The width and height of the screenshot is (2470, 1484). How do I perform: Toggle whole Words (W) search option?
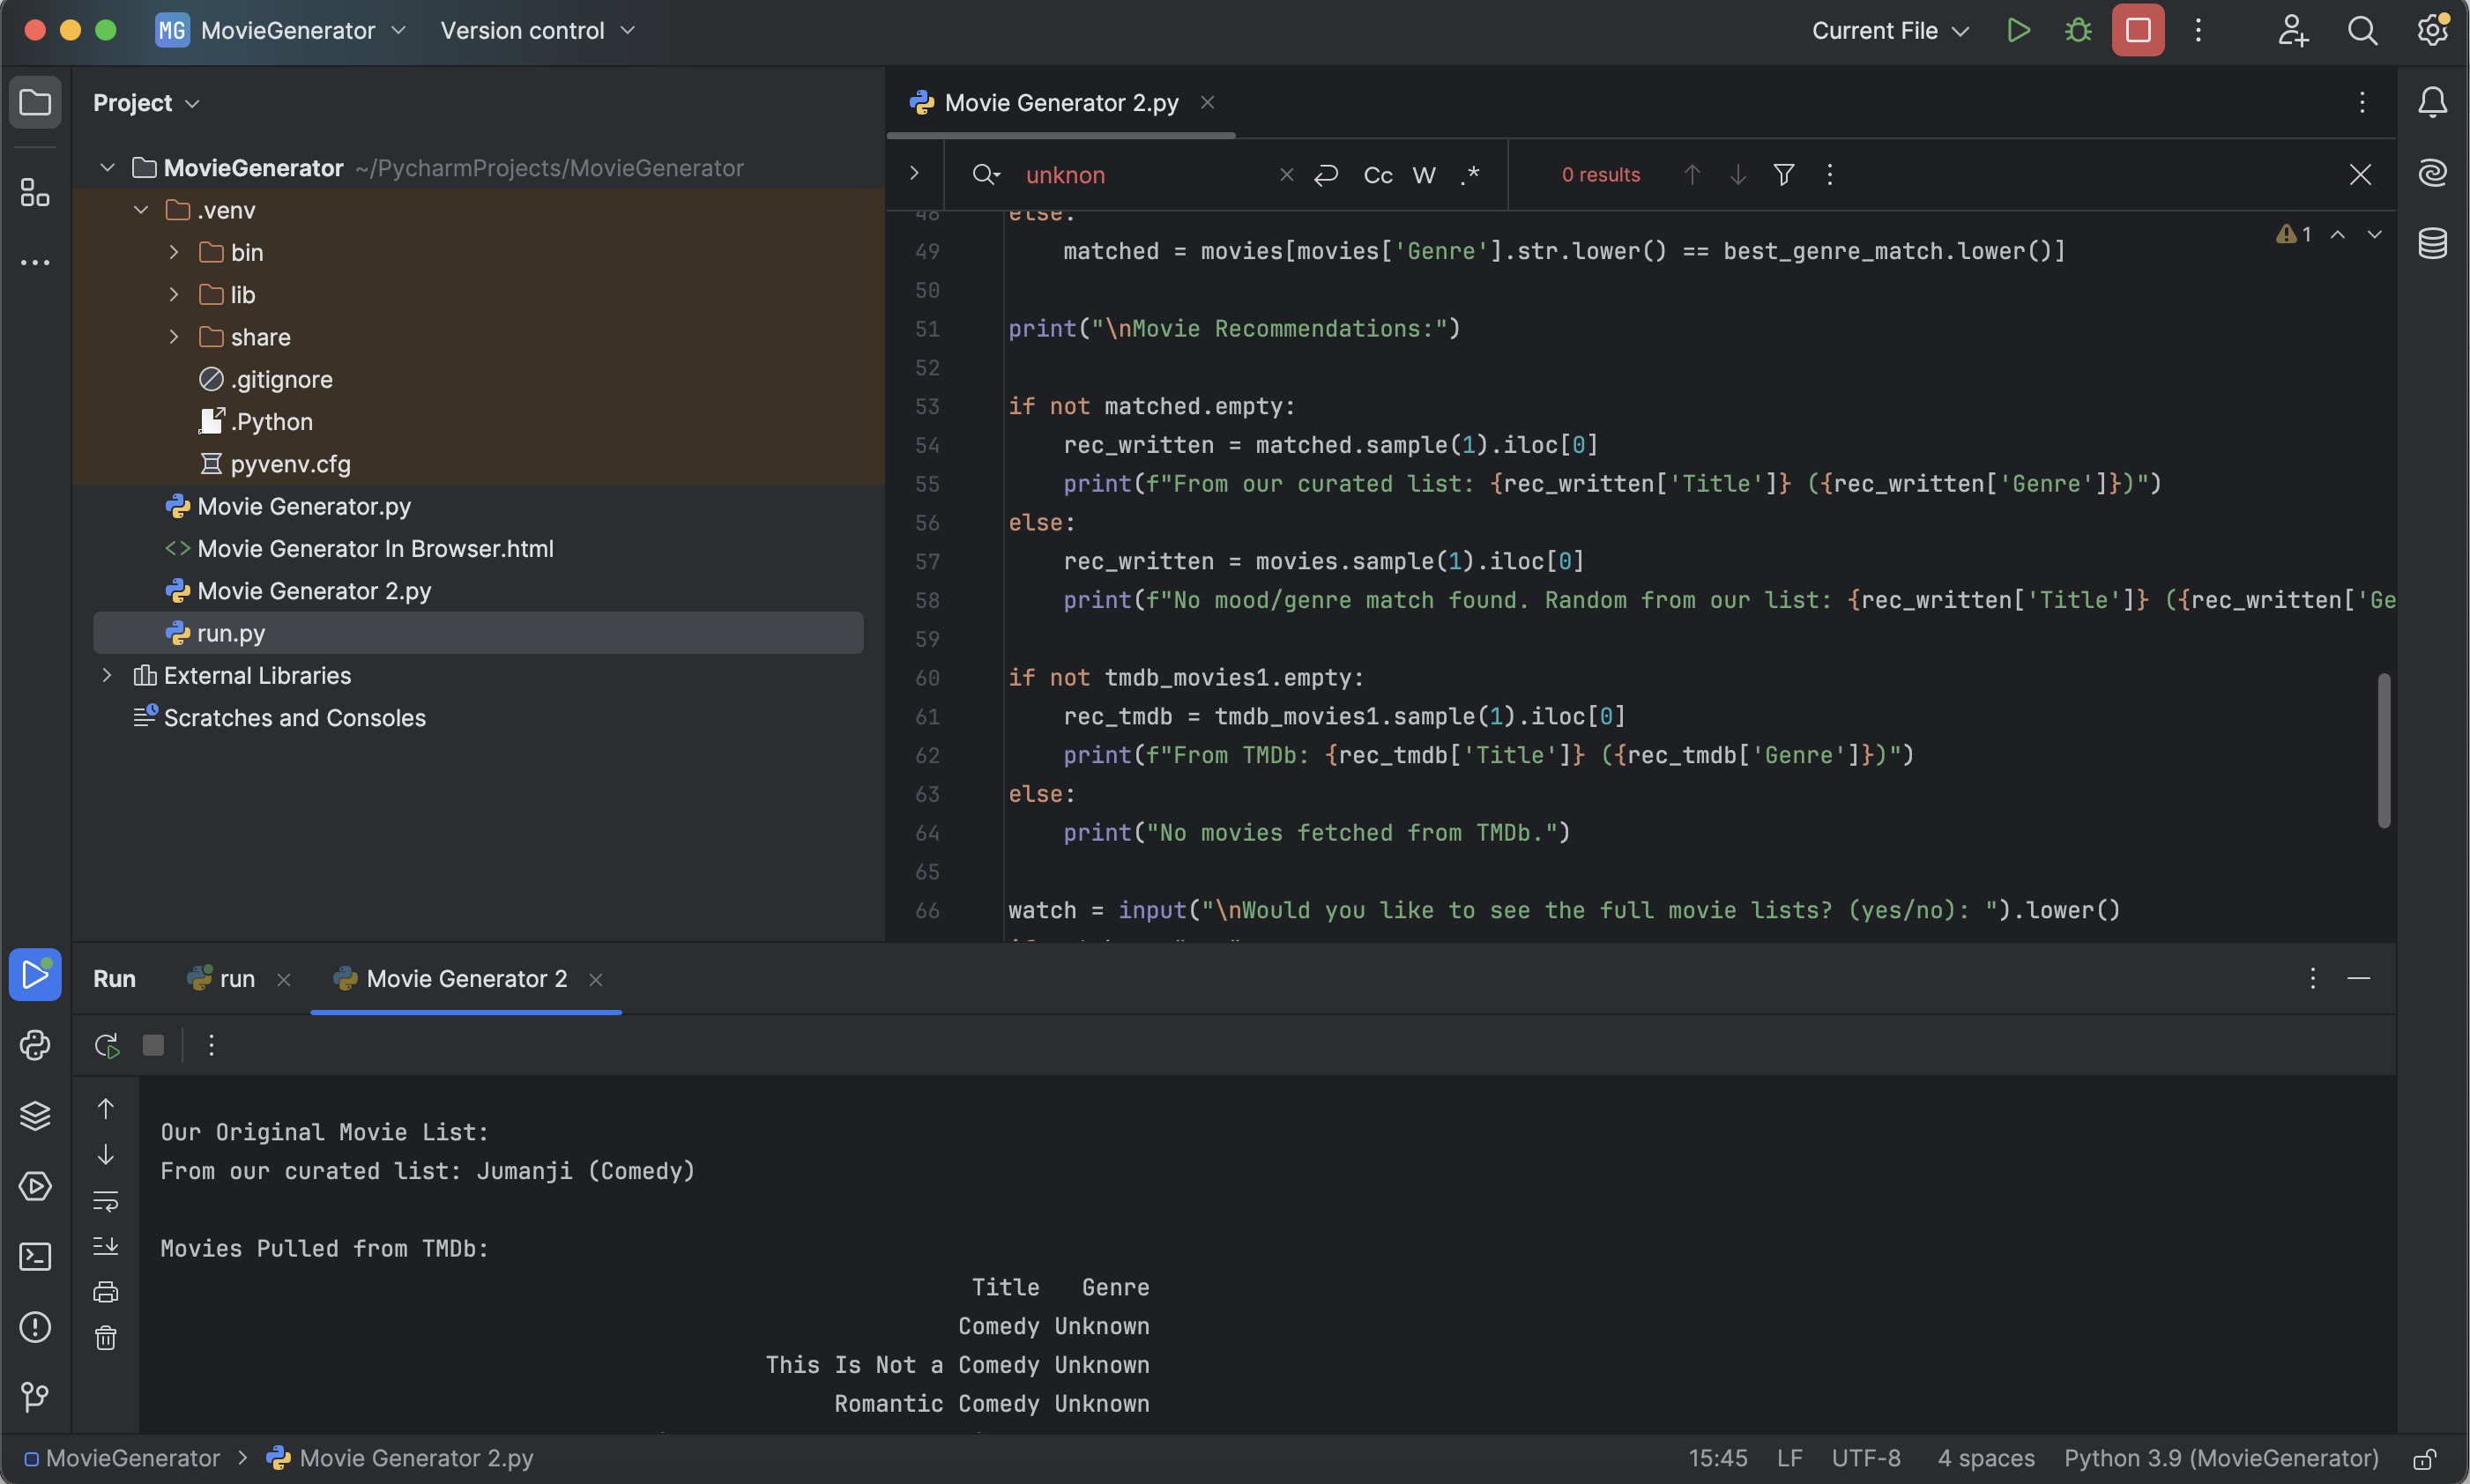pyautogui.click(x=1423, y=175)
